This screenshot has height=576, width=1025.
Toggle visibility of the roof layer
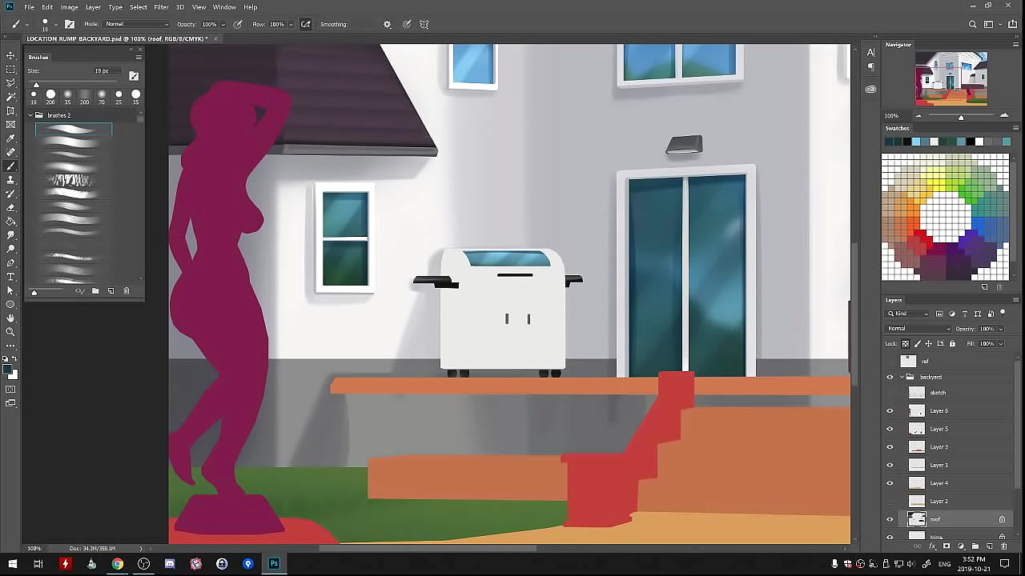[890, 519]
